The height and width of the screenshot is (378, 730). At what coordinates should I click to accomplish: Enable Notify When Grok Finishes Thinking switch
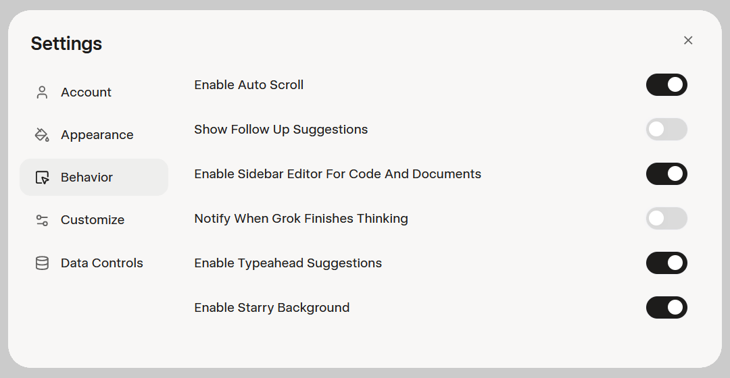[666, 219]
